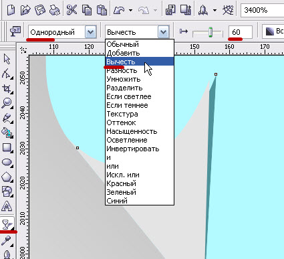The height and width of the screenshot is (259, 284).
Task: Choose Разделить merge mode
Action: [x=140, y=88]
